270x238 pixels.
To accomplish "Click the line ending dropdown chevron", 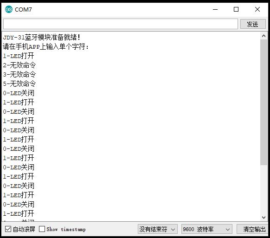I will (x=173, y=229).
